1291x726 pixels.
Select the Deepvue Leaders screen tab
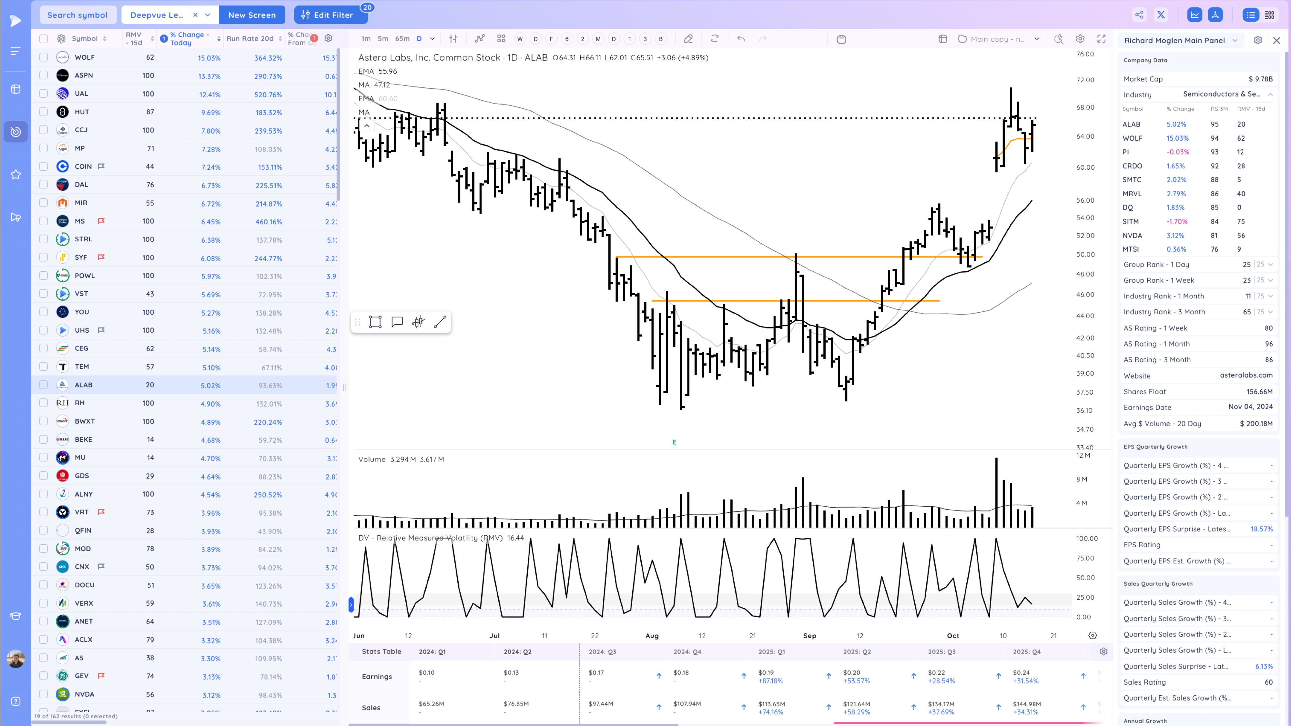(x=157, y=15)
